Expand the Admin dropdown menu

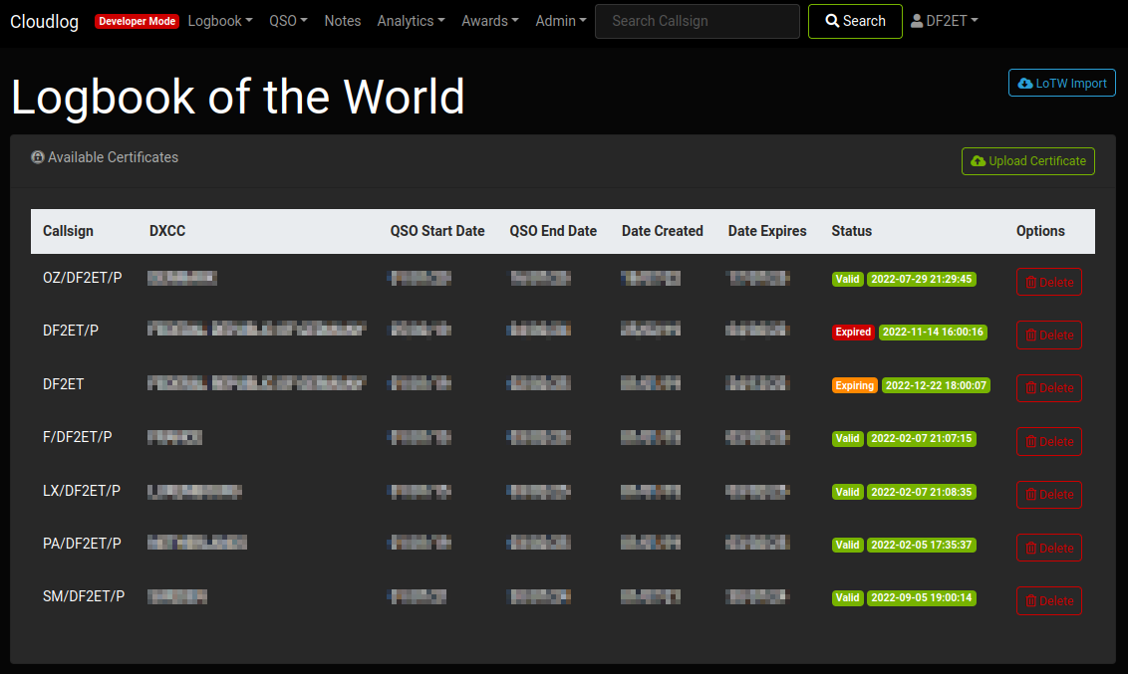click(x=560, y=21)
